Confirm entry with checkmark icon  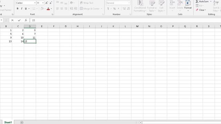(19, 20)
